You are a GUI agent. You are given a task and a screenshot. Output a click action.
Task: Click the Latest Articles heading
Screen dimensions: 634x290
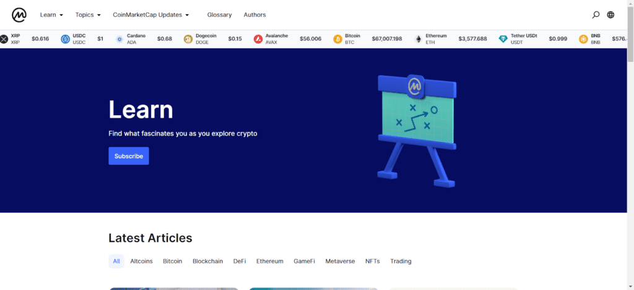(150, 238)
